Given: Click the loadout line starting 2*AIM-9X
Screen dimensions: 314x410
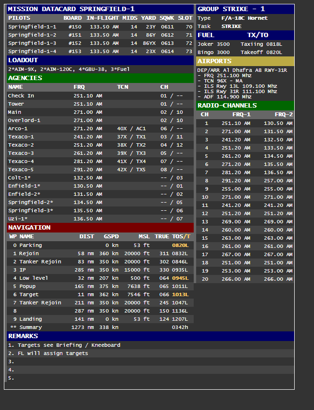Looking at the screenshot, I should pyautogui.click(x=69, y=69).
